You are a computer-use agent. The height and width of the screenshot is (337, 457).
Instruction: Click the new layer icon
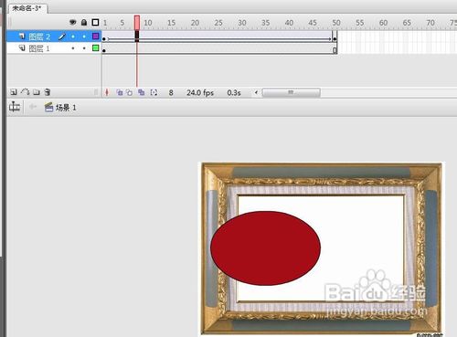pyautogui.click(x=14, y=92)
